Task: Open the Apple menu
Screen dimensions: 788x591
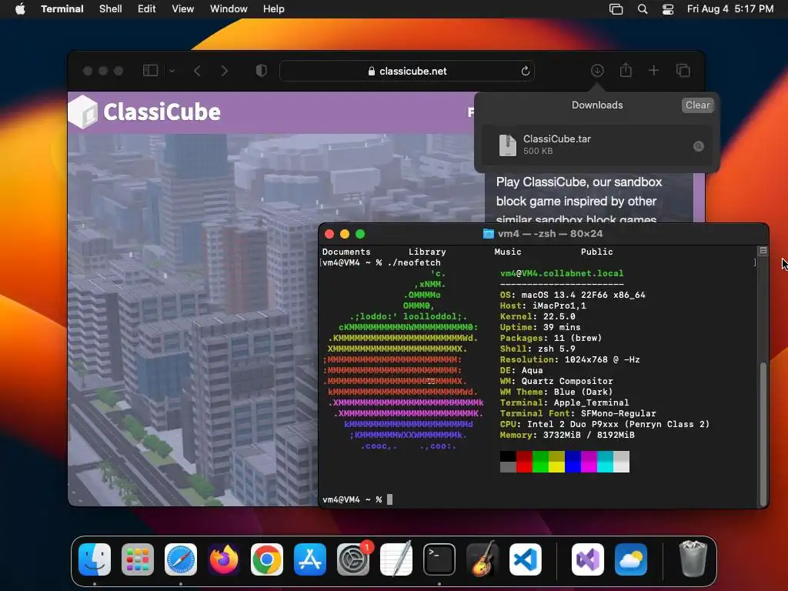Action: [x=20, y=8]
